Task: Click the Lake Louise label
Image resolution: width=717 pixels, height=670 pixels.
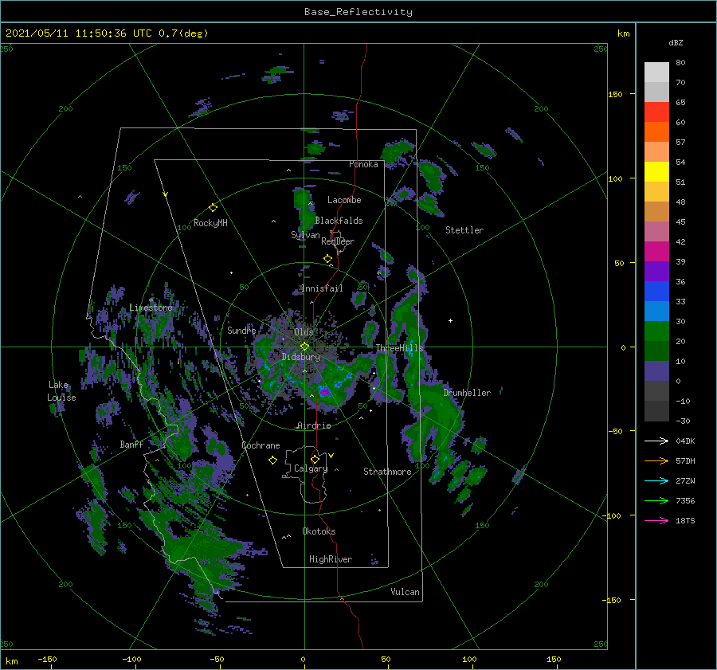Action: coord(61,391)
